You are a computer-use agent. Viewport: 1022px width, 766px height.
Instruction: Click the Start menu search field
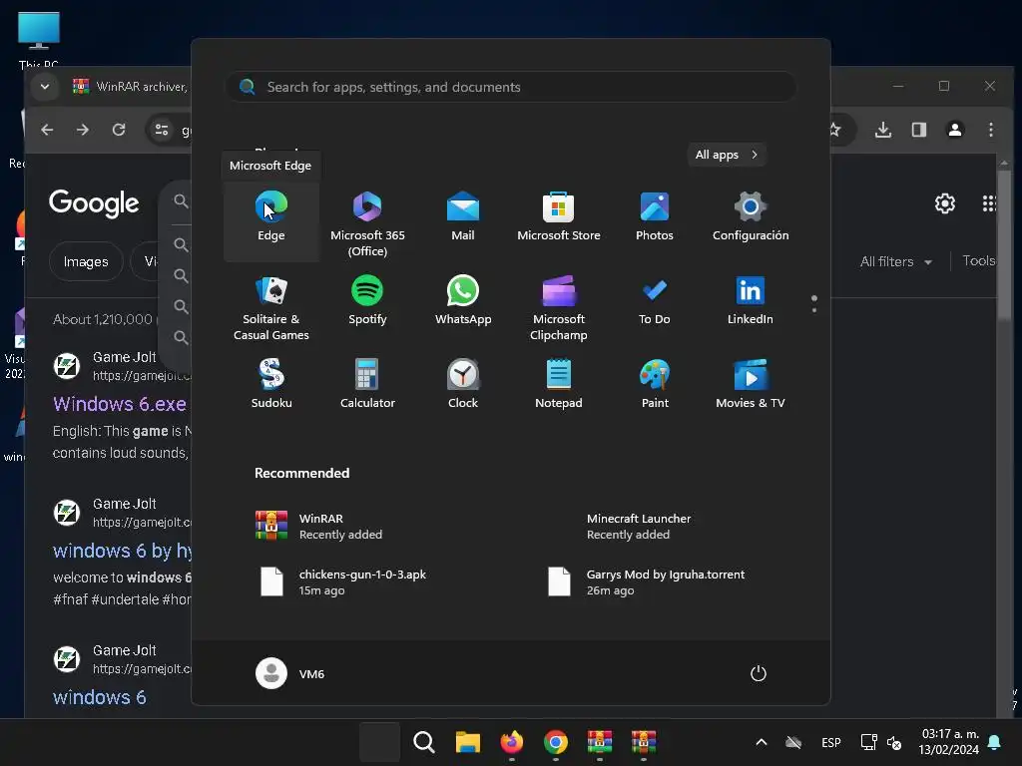point(511,87)
